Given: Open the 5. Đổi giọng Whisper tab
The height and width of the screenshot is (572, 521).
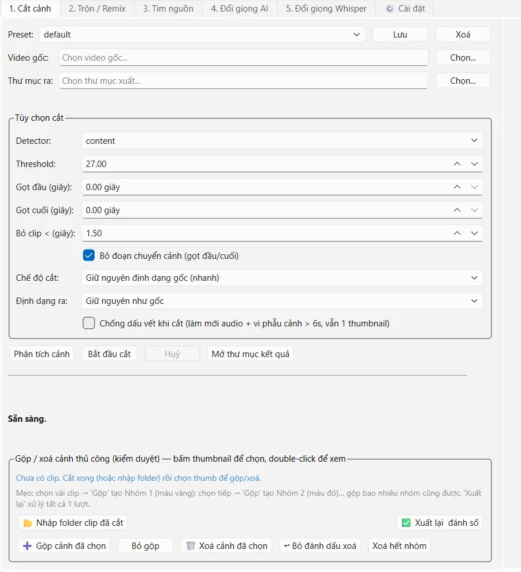Looking at the screenshot, I should (x=326, y=9).
